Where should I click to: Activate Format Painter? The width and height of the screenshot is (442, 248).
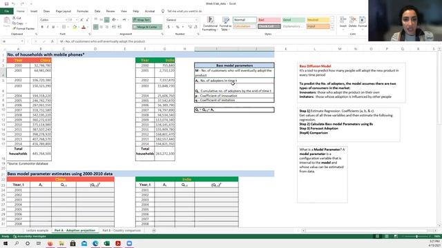point(23,29)
